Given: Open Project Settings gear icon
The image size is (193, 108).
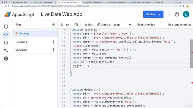Looking at the screenshot, I should click(x=6, y=58).
